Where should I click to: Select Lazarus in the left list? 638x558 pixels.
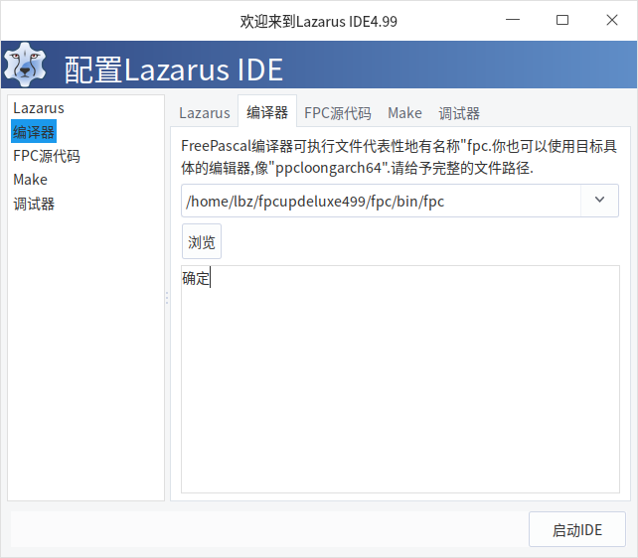[x=38, y=108]
